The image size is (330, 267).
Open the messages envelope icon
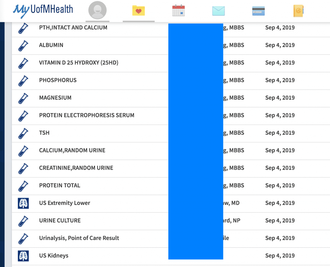pyautogui.click(x=218, y=11)
